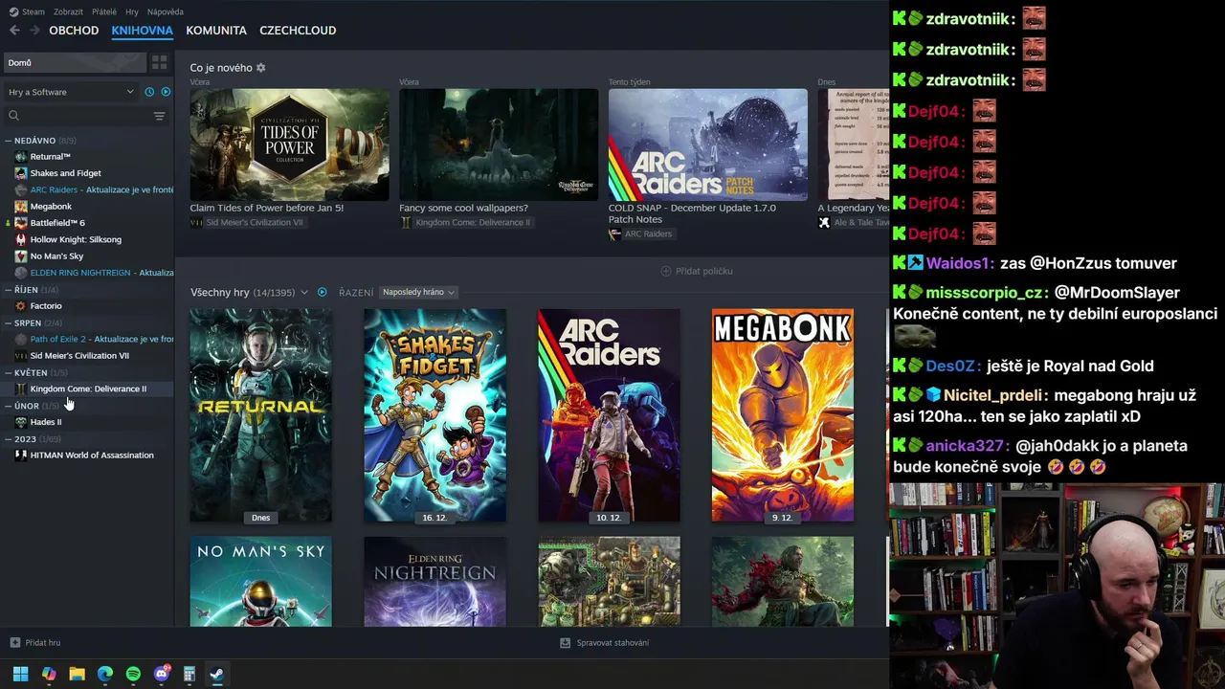The width and height of the screenshot is (1225, 689).
Task: Expand the Všechny hry collection chevron
Action: (x=304, y=292)
